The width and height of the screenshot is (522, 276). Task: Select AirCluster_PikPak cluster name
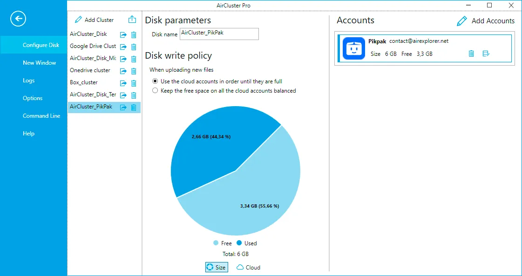(x=91, y=107)
